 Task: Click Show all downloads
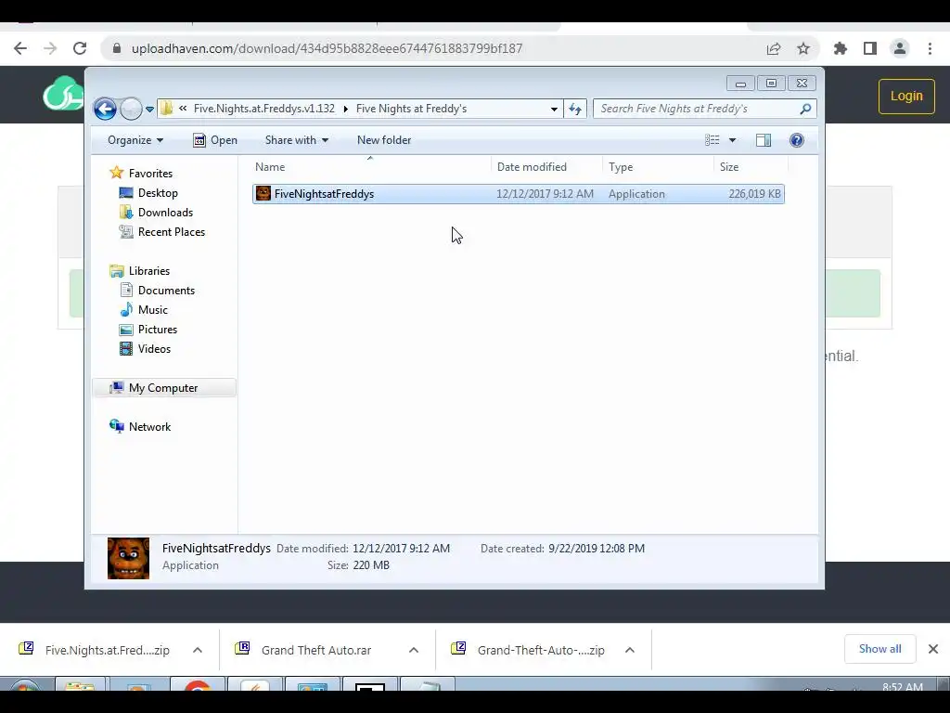point(879,649)
